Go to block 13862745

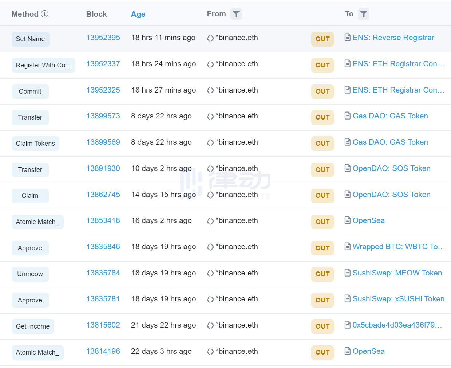(103, 195)
